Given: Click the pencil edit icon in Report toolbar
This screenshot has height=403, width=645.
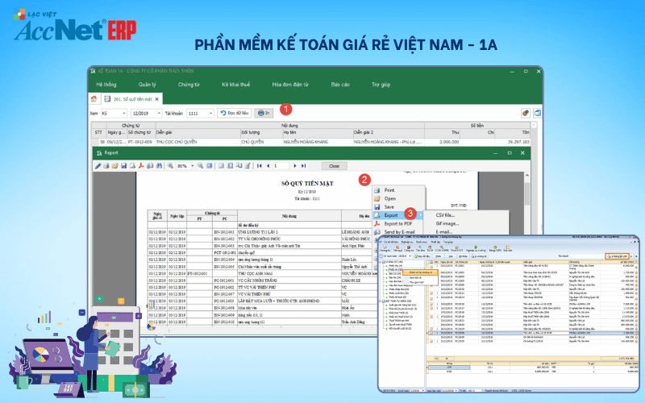Looking at the screenshot, I should [x=98, y=166].
